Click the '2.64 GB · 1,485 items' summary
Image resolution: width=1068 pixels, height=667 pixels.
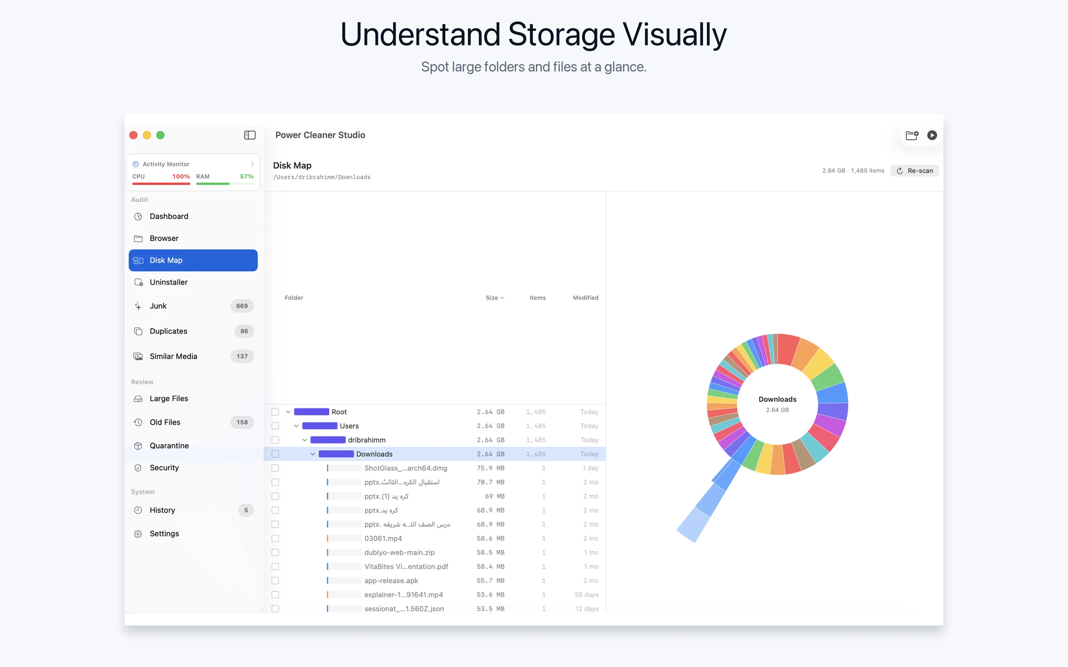(x=853, y=171)
